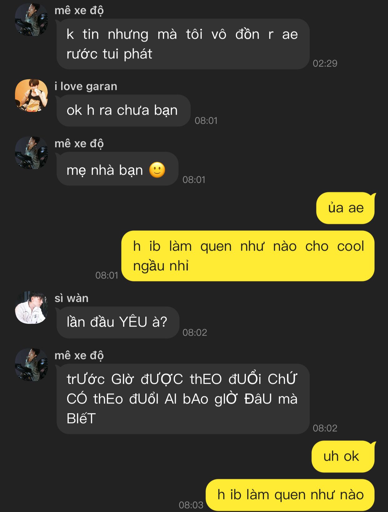Tap i love garan profile picture
The image size is (388, 512).
(x=32, y=95)
